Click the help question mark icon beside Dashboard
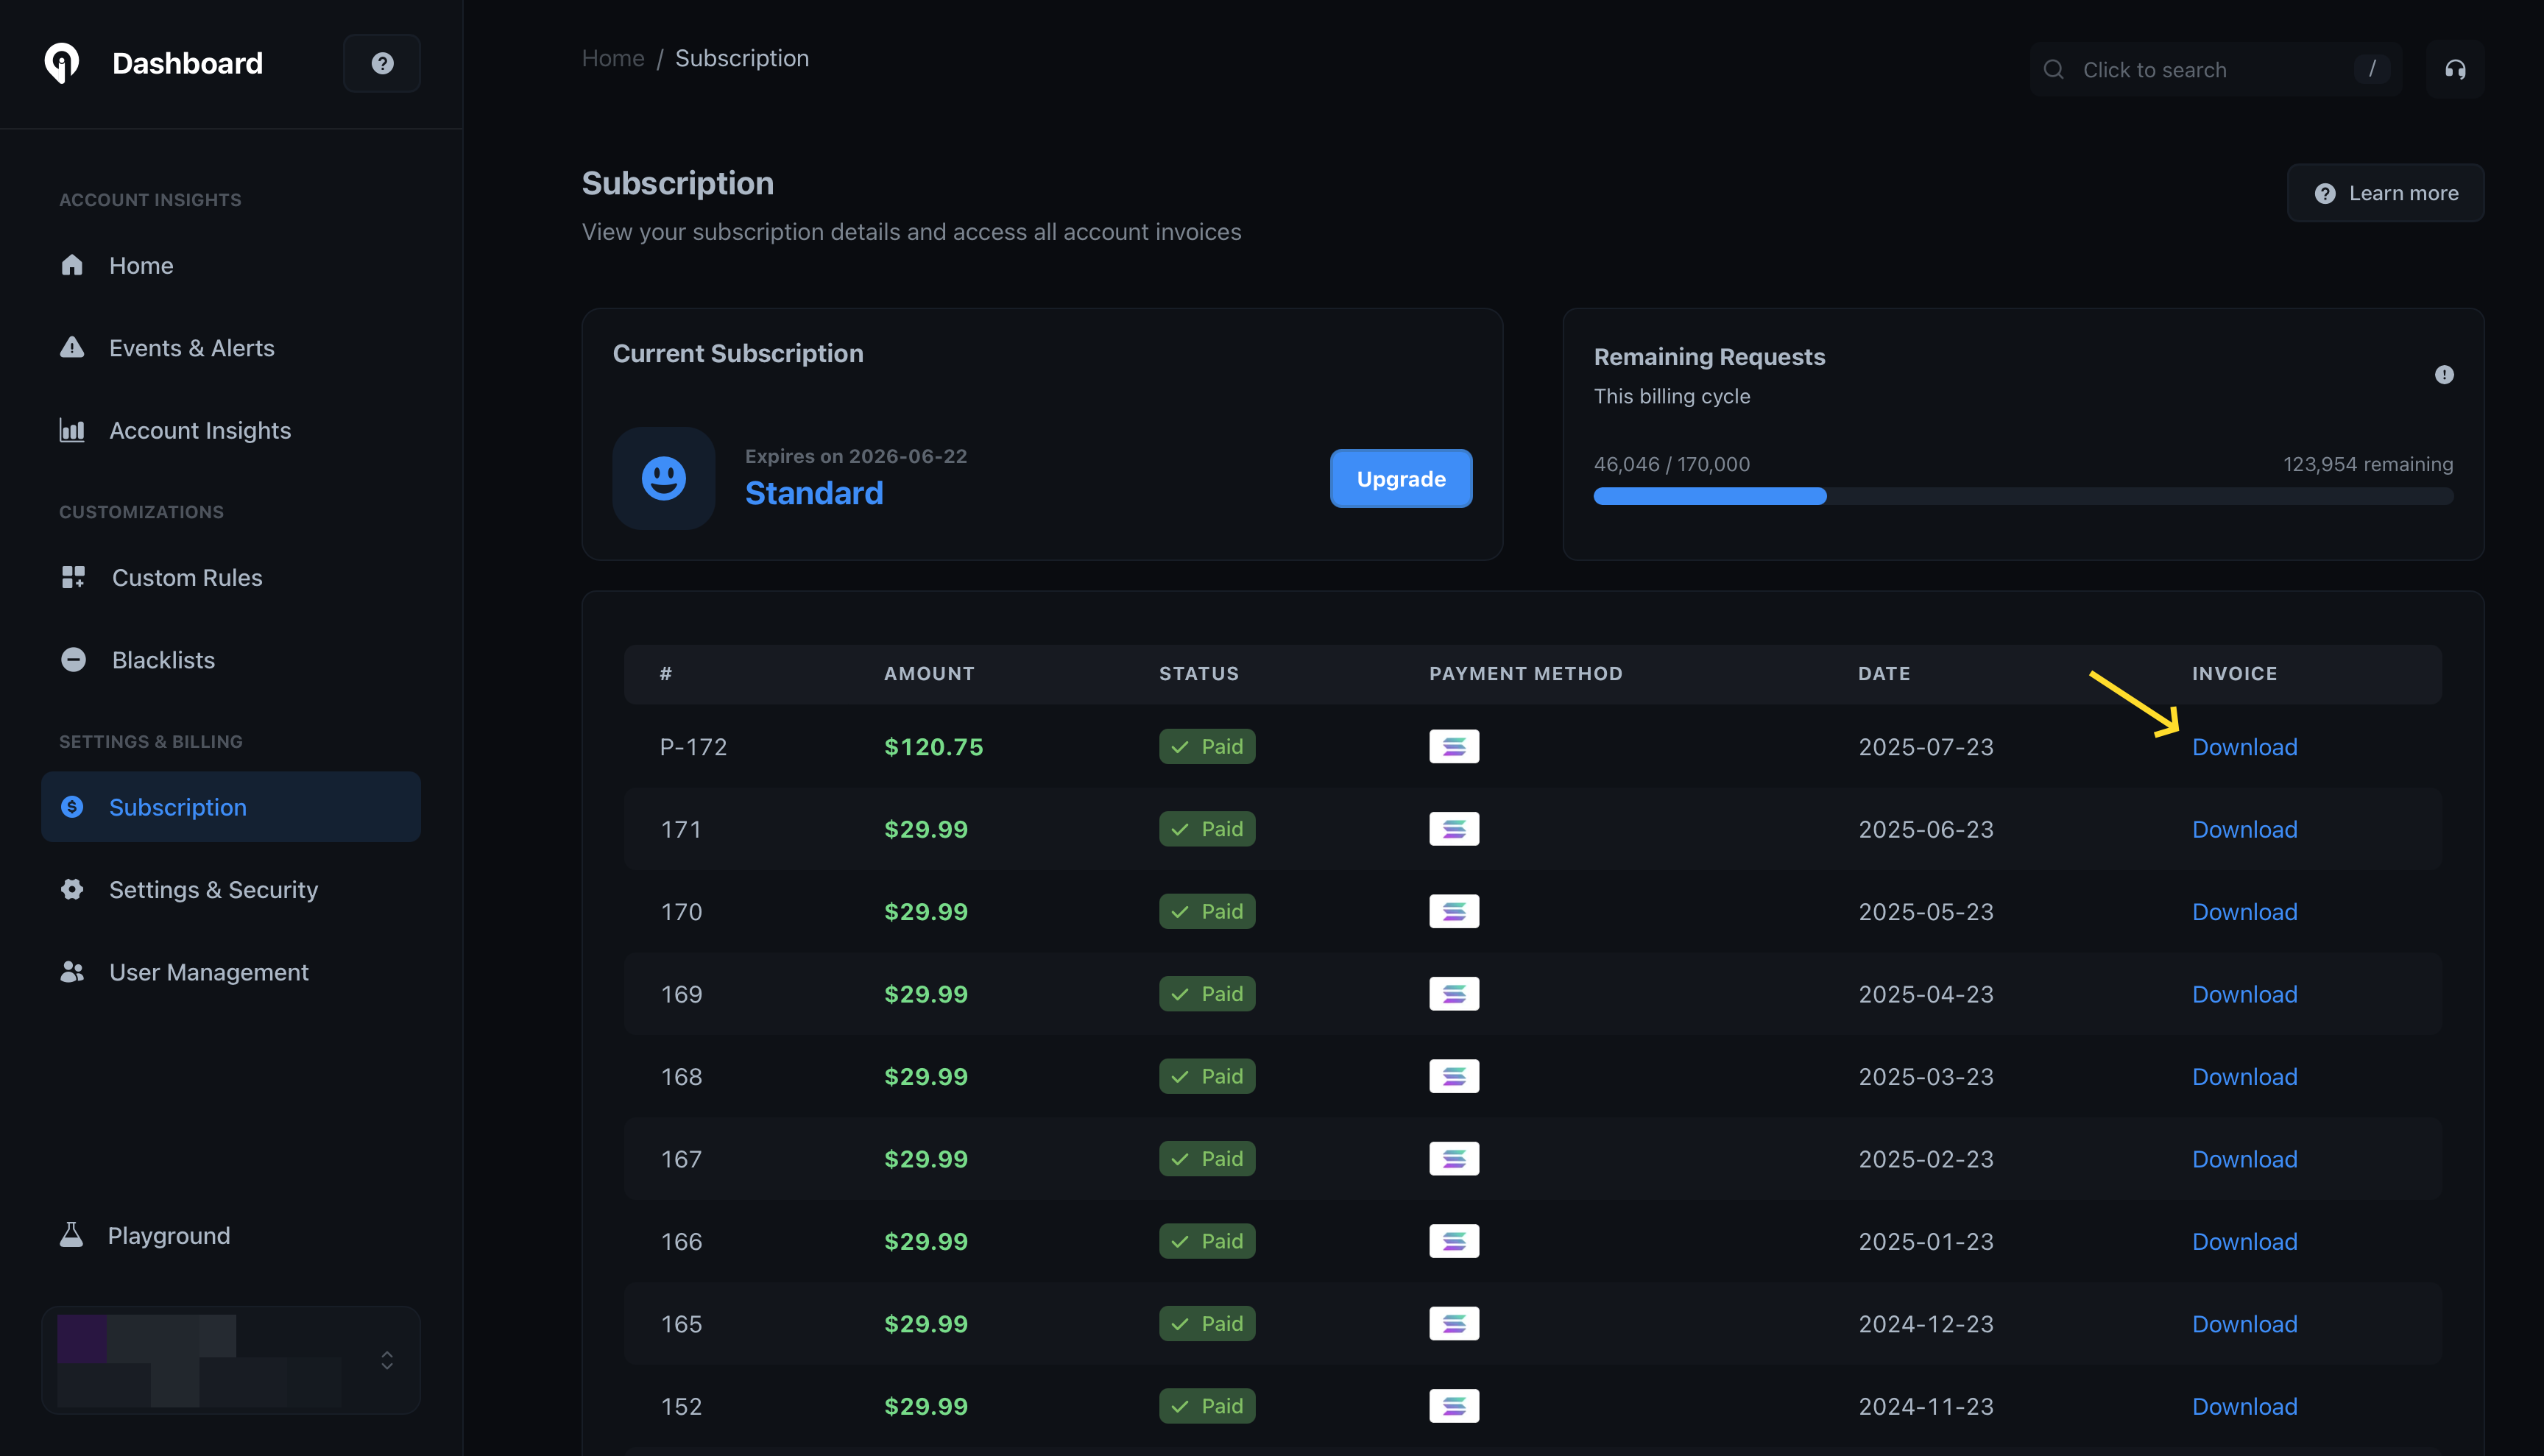2544x1456 pixels. point(382,63)
